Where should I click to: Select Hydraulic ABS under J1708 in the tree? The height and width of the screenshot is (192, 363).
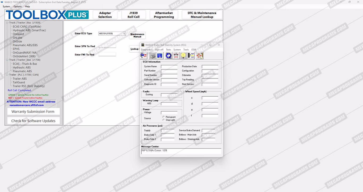pos(22,67)
